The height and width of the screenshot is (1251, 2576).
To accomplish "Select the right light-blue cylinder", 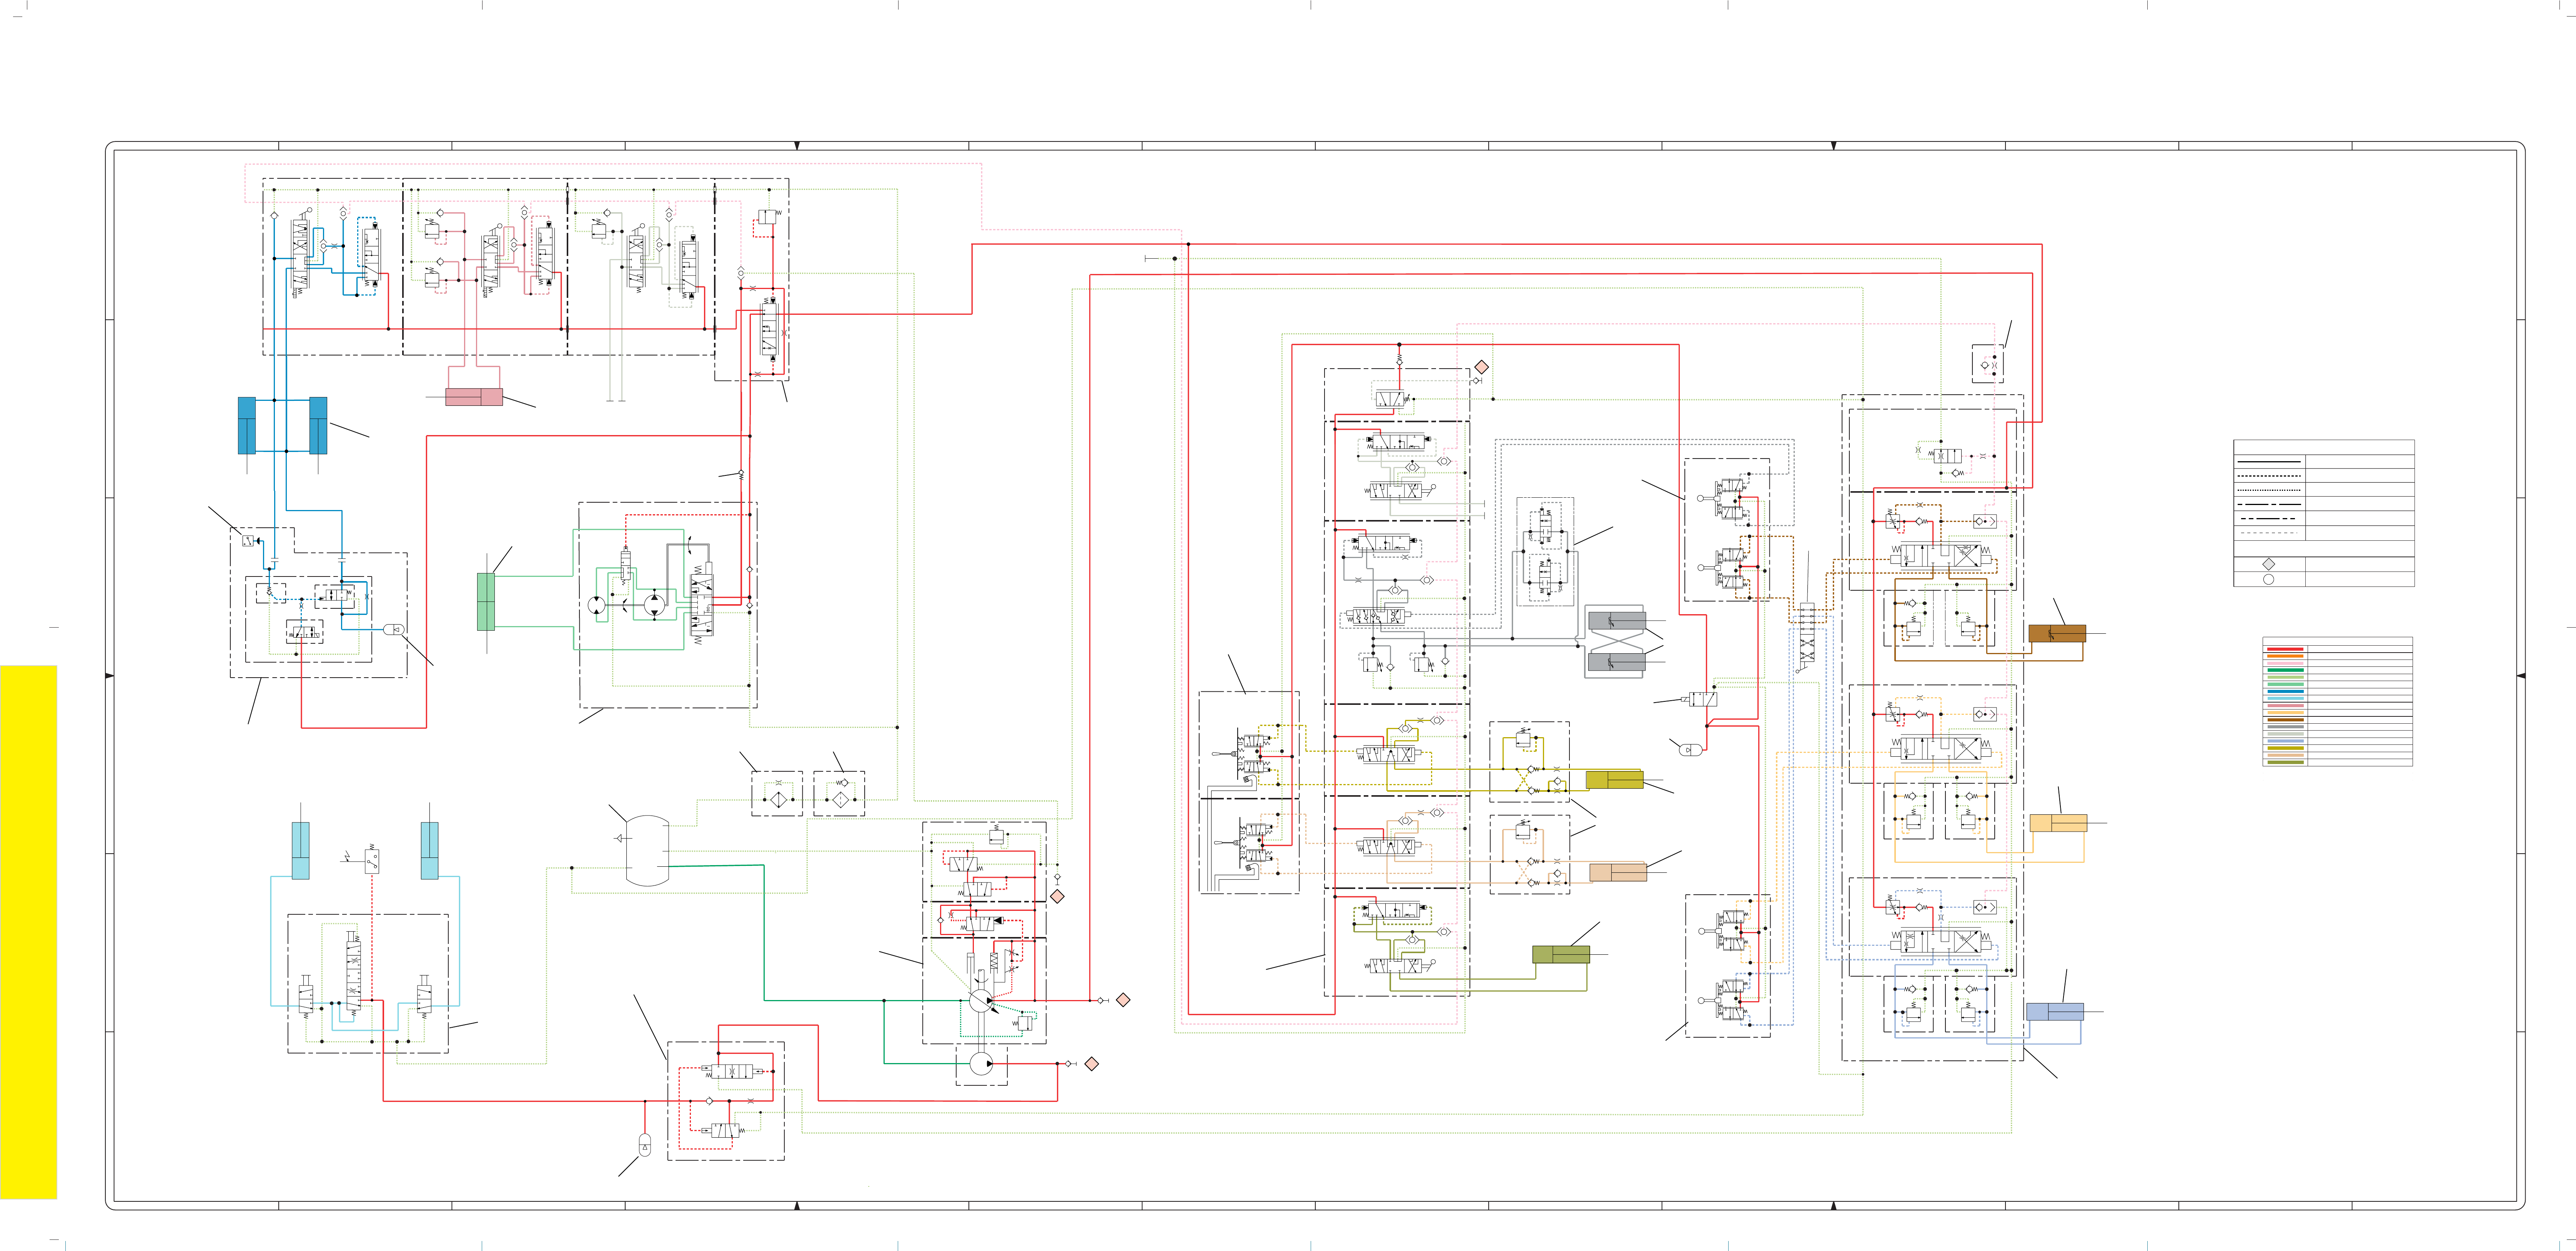I will tap(429, 850).
